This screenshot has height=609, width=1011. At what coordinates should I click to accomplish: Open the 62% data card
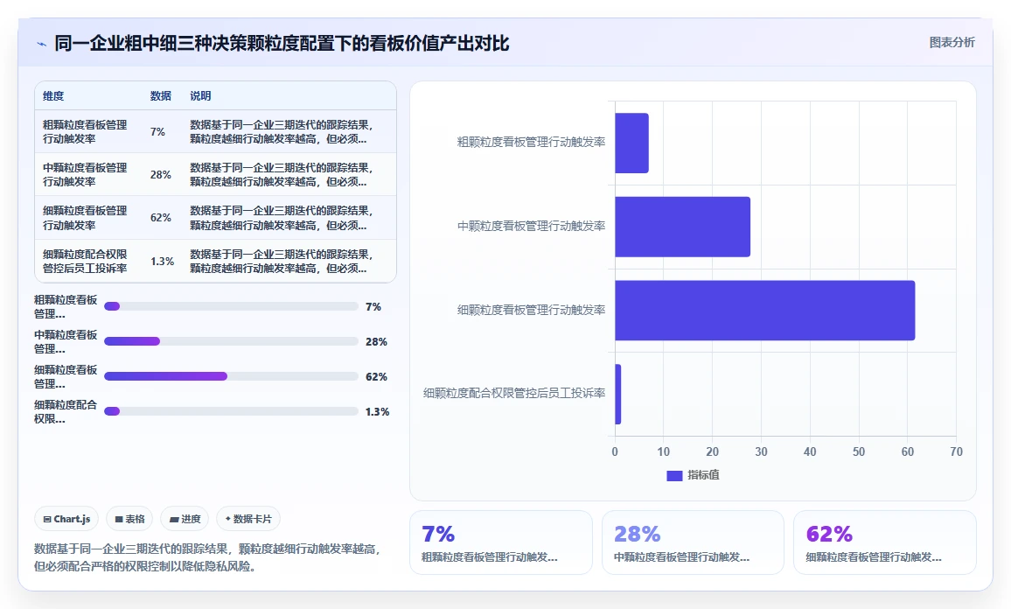coord(885,542)
